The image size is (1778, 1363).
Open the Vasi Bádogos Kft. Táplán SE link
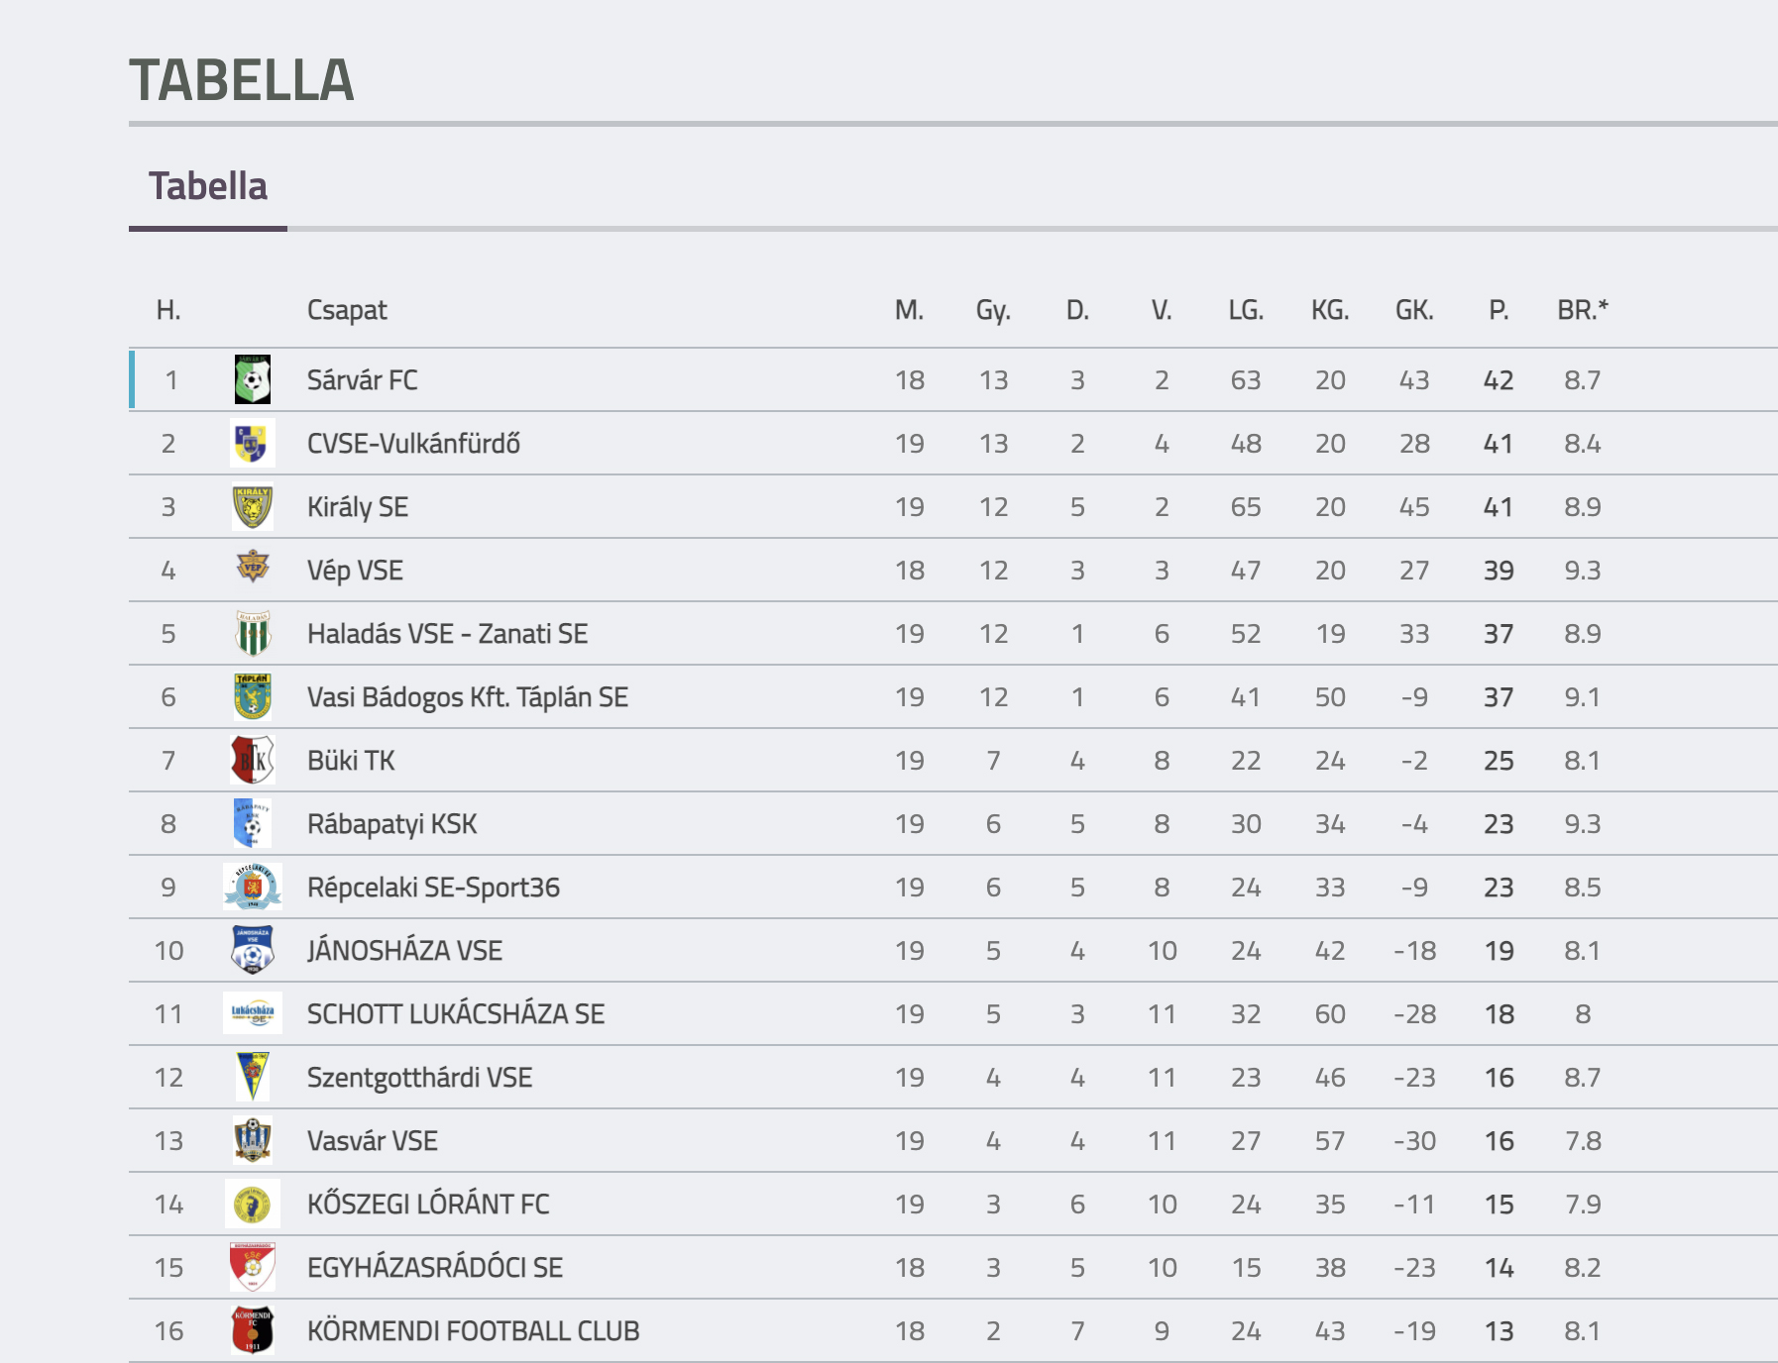468,697
